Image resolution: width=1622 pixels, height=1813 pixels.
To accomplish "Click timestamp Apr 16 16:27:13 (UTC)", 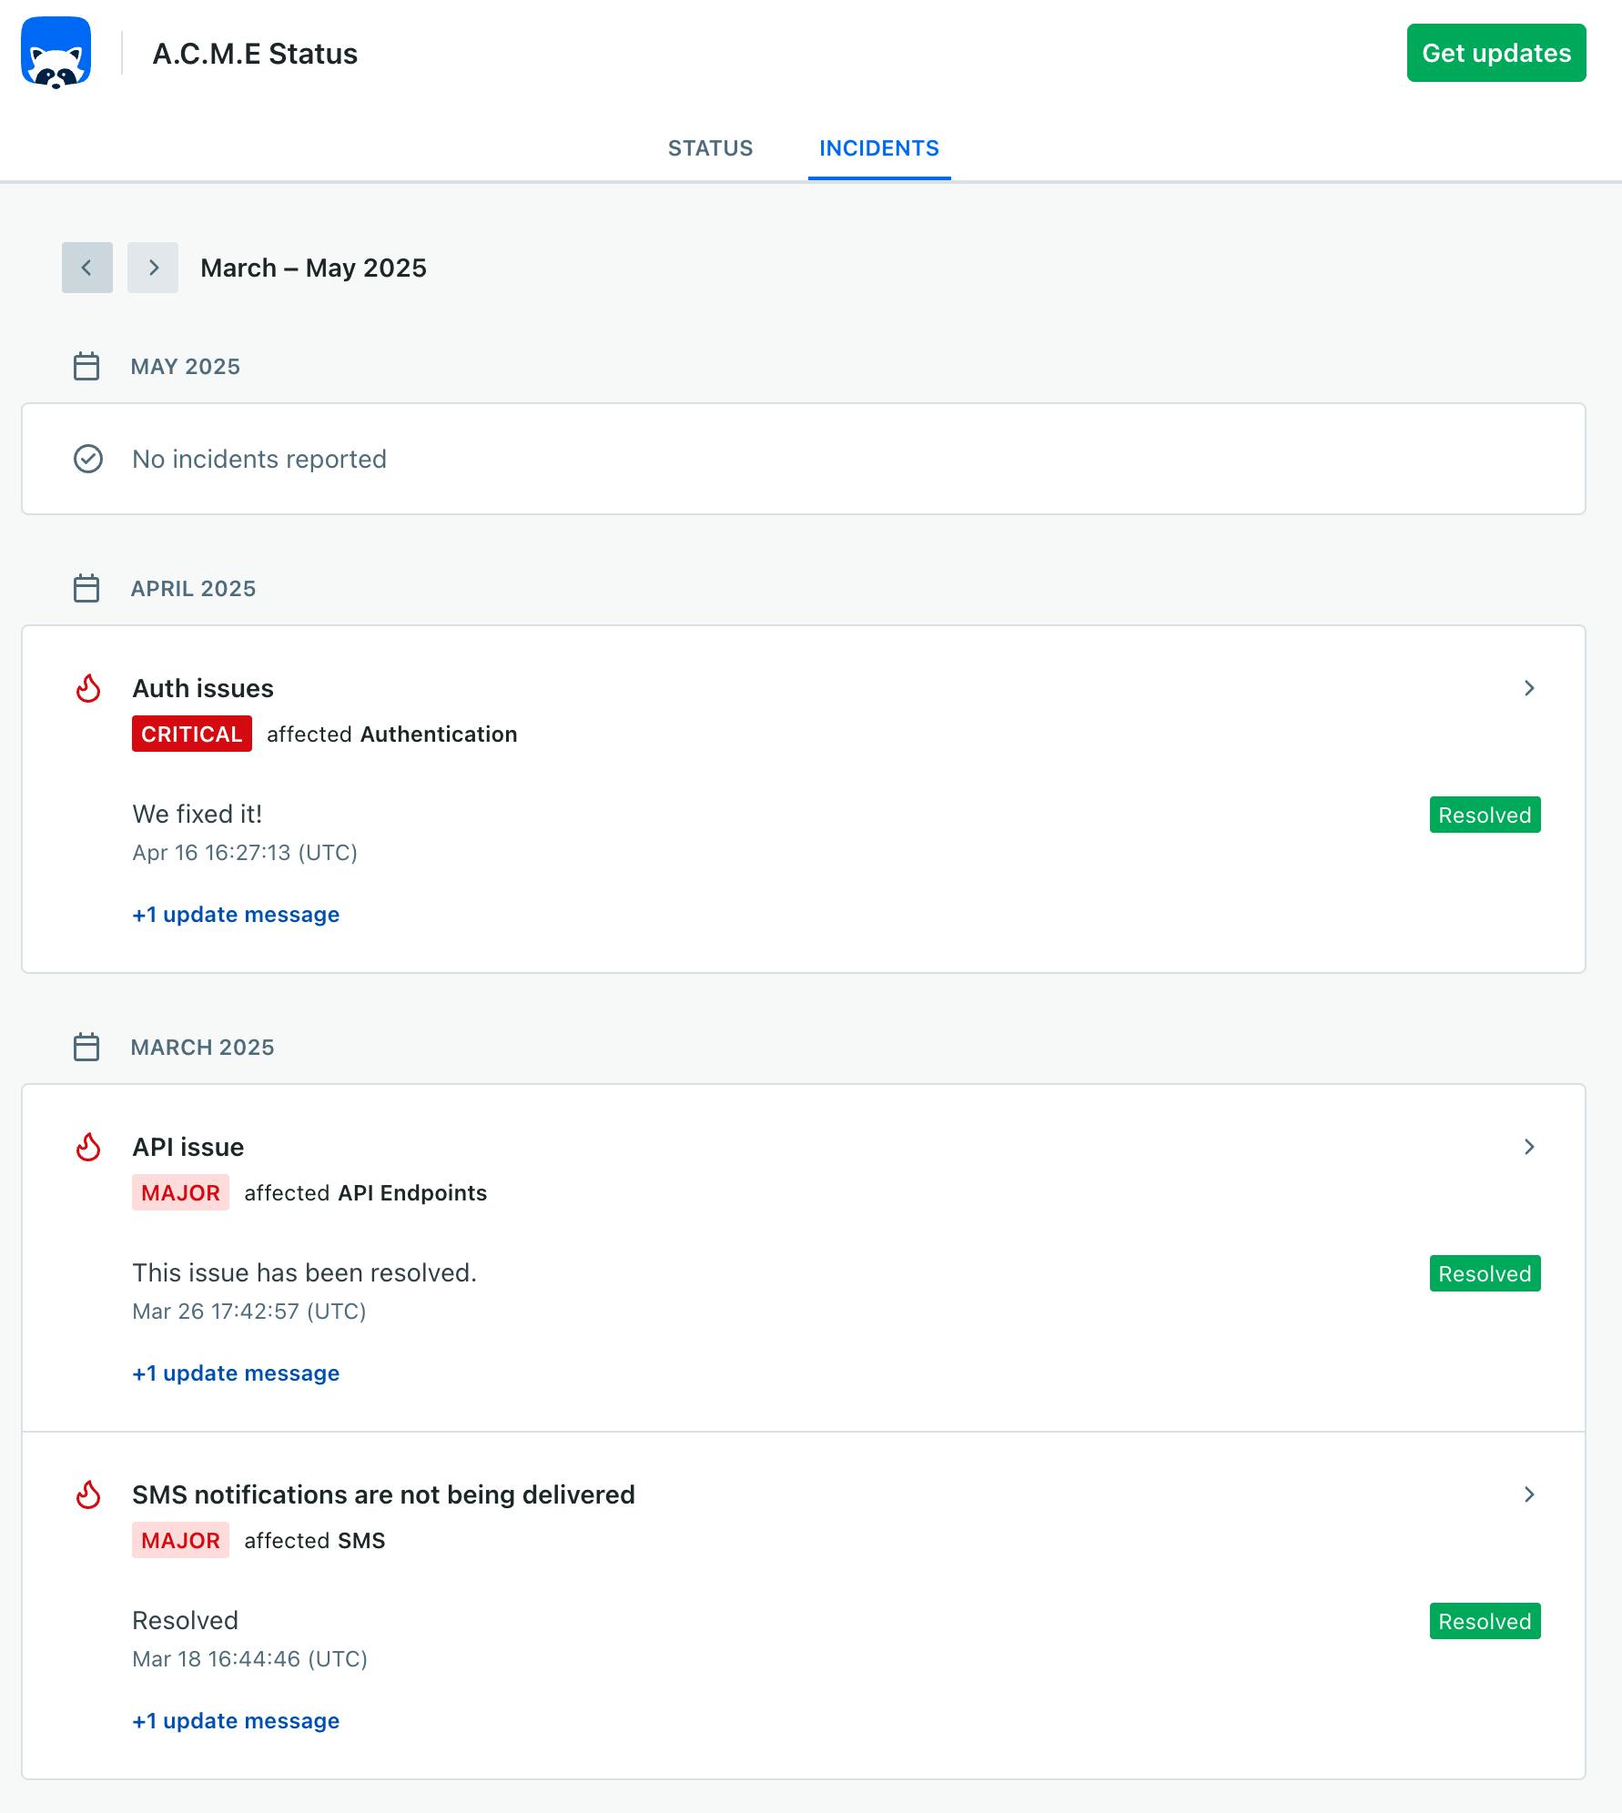I will pyautogui.click(x=245, y=853).
